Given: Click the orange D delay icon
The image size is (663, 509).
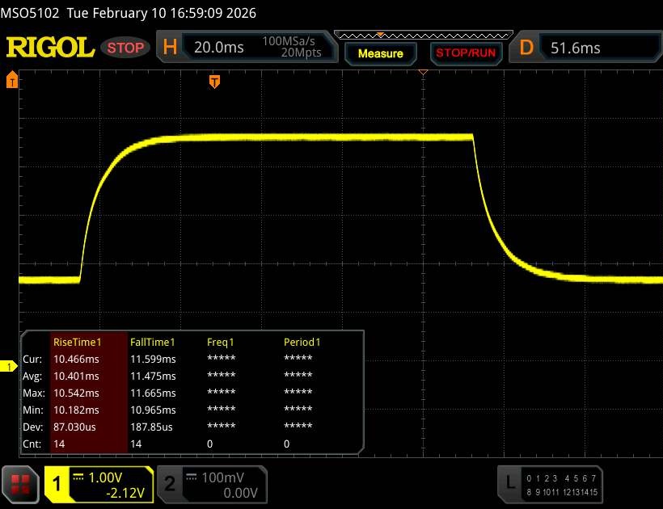Looking at the screenshot, I should pos(526,48).
